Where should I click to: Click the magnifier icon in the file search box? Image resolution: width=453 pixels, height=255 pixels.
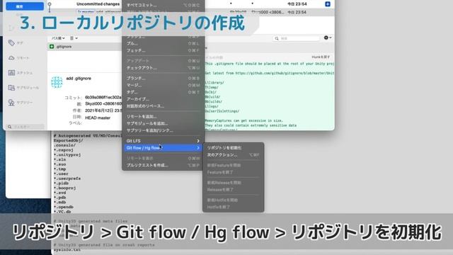(277, 38)
